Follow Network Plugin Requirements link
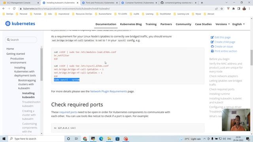The width and height of the screenshot is (253, 142). 109,91
